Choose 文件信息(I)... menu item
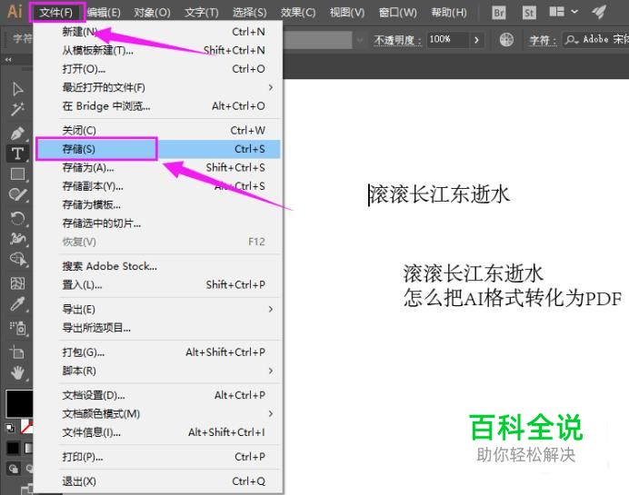This screenshot has width=629, height=495. (x=158, y=432)
